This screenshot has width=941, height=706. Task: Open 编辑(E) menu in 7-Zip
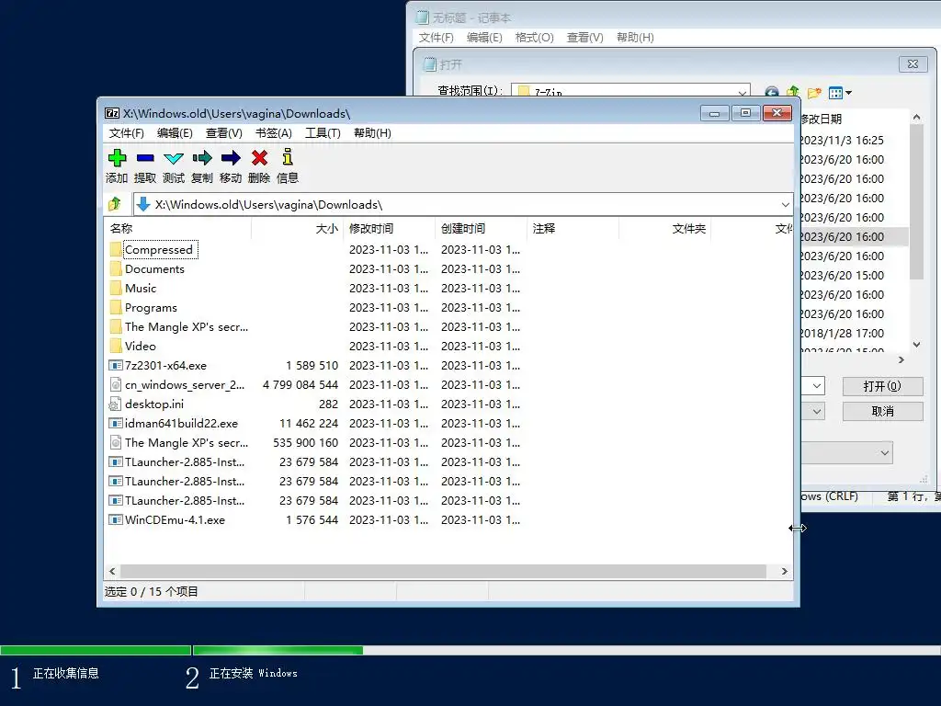coord(175,132)
